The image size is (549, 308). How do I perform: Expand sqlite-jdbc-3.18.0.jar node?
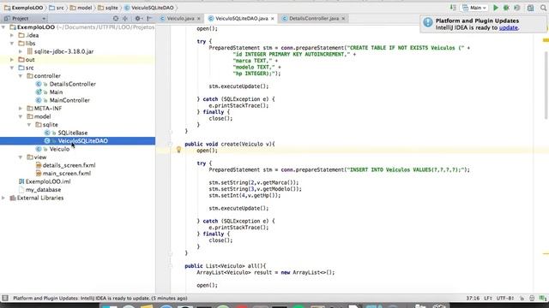(x=21, y=51)
